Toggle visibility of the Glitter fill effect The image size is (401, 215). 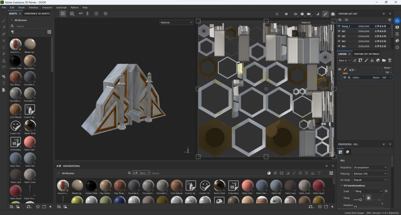[345, 77]
